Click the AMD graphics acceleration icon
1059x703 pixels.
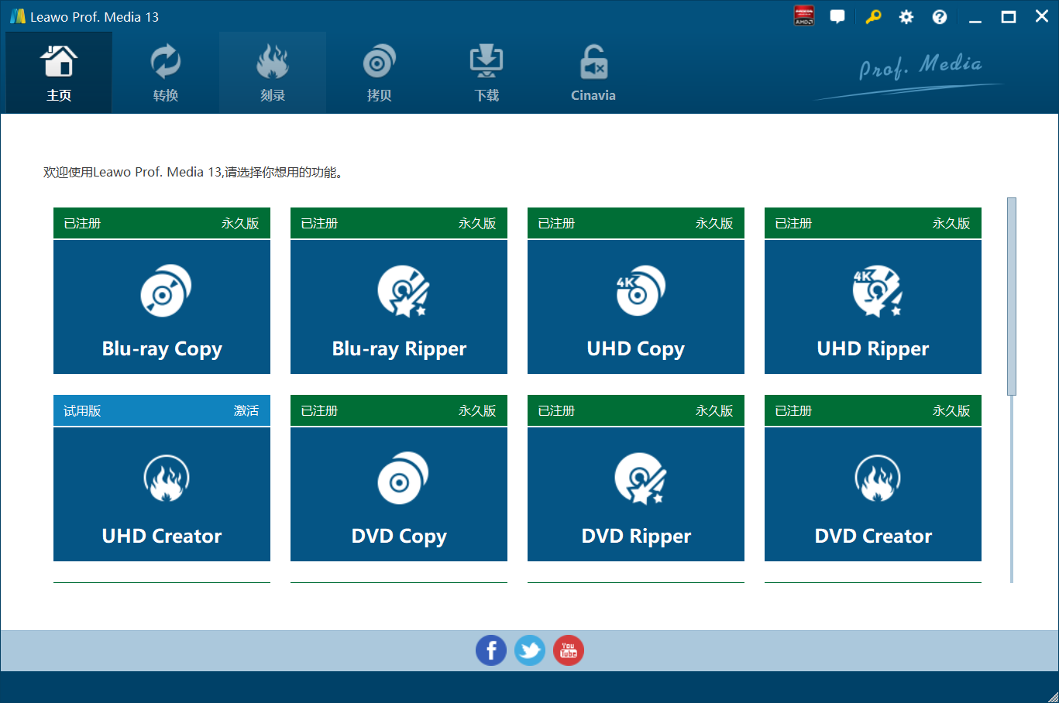pos(804,16)
